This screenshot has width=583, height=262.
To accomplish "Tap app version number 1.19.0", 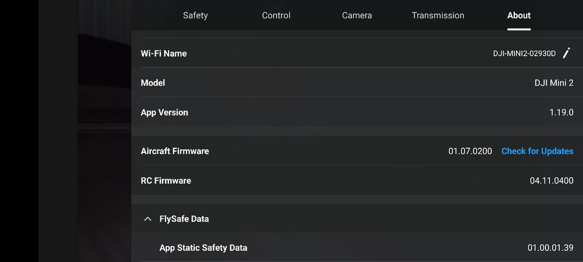I will [x=561, y=112].
